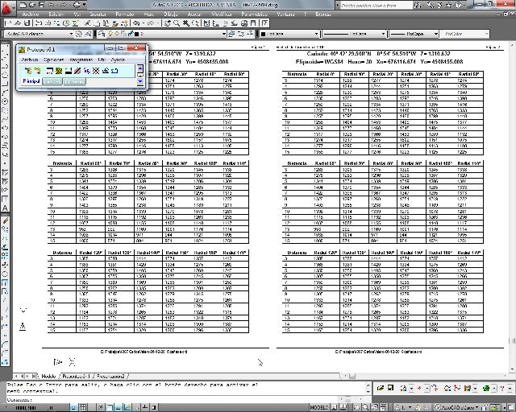
Task: Click the hatched red Protopo toolbar icon
Action: click(77, 71)
